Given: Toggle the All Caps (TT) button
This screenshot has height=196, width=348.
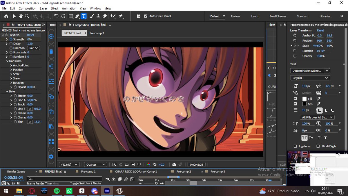Looking at the screenshot, I should pyautogui.click(x=304, y=138).
